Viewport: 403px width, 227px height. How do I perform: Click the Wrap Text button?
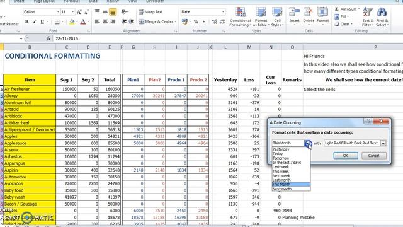[x=150, y=12]
